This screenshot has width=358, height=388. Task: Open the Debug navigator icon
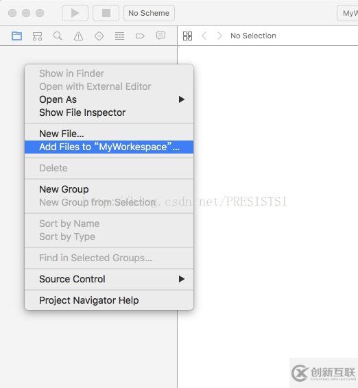119,36
